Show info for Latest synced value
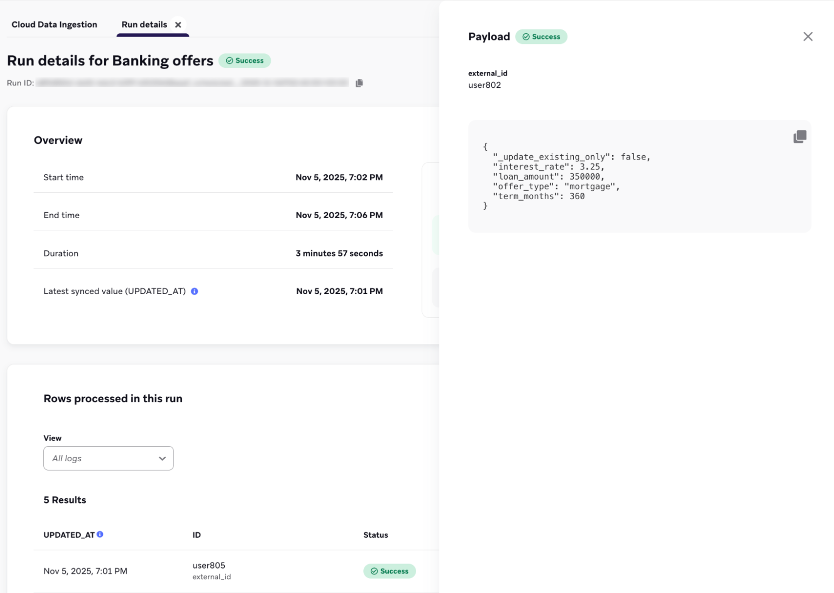This screenshot has width=834, height=593. pyautogui.click(x=194, y=291)
